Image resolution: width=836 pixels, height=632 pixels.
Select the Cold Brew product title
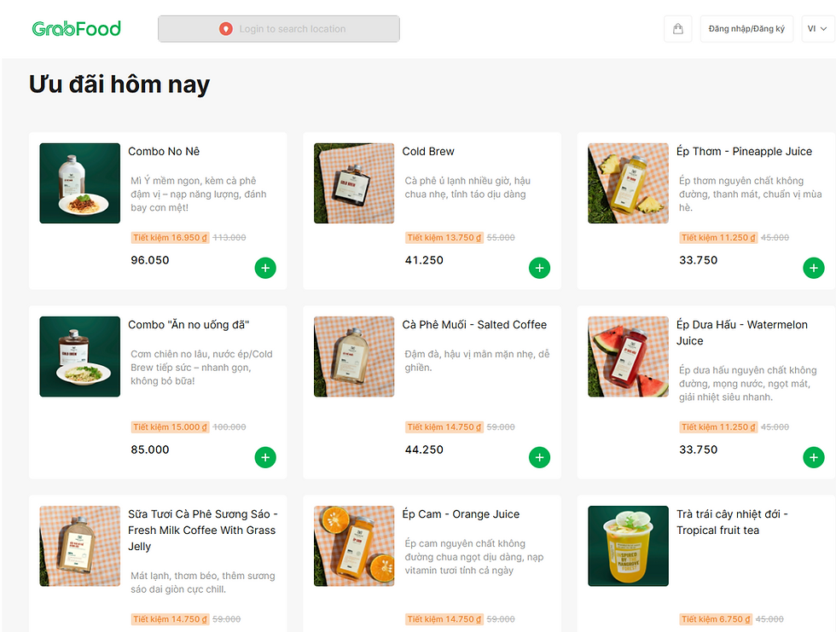point(427,151)
